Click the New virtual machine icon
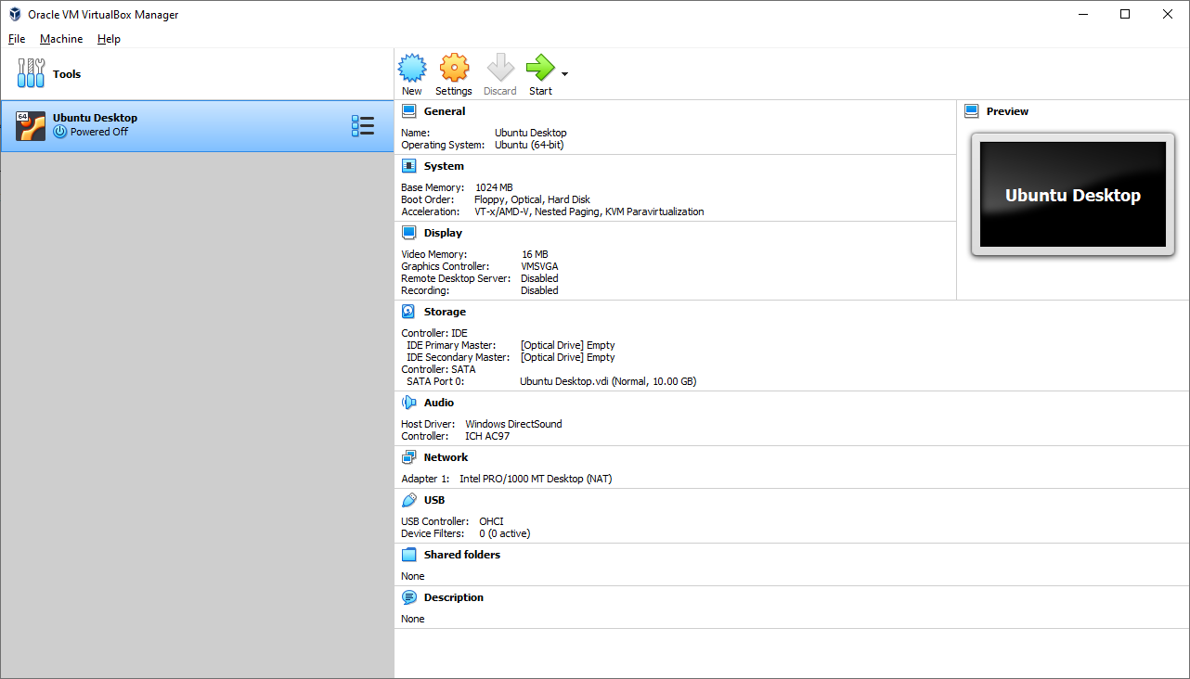The width and height of the screenshot is (1190, 679). 412,68
